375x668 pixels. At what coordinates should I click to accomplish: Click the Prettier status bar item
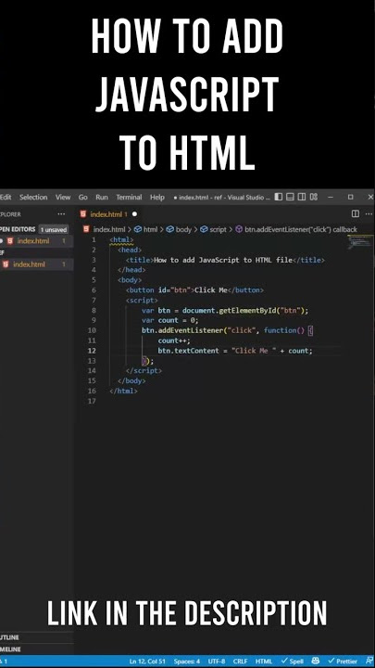click(343, 662)
